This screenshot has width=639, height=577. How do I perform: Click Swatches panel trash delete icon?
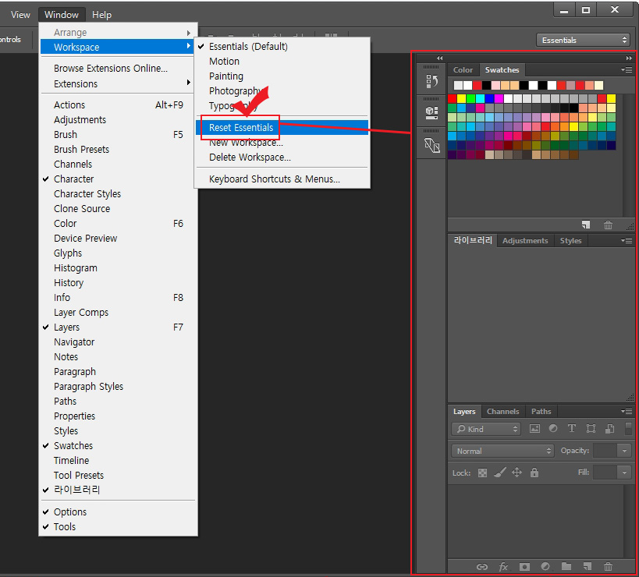pyautogui.click(x=608, y=225)
